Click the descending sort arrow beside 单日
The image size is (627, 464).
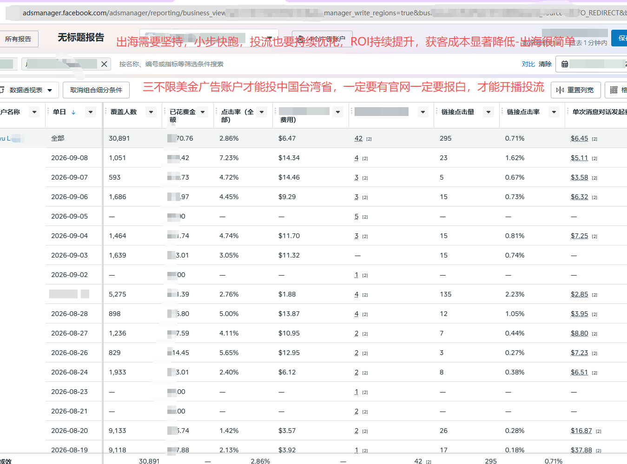coord(73,112)
